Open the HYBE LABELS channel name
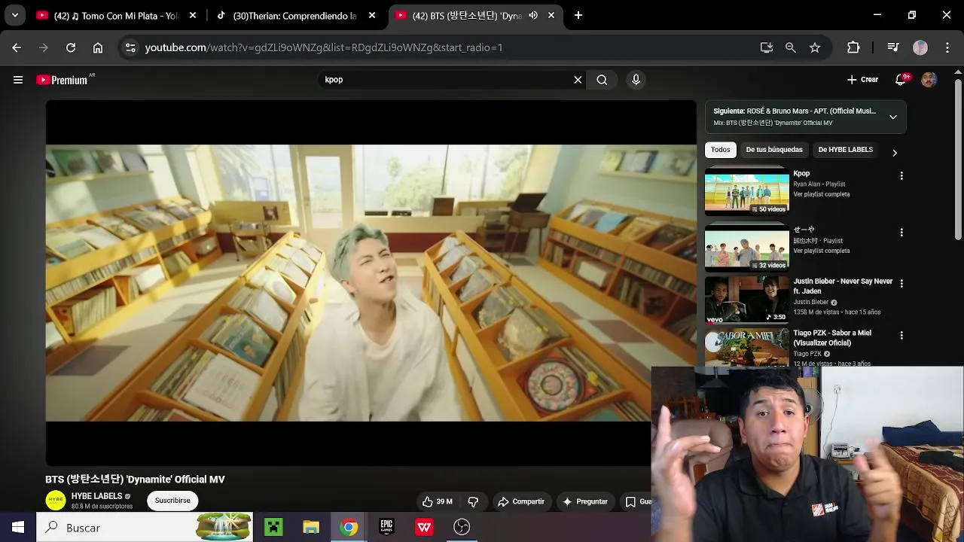This screenshot has height=542, width=964. pyautogui.click(x=96, y=496)
